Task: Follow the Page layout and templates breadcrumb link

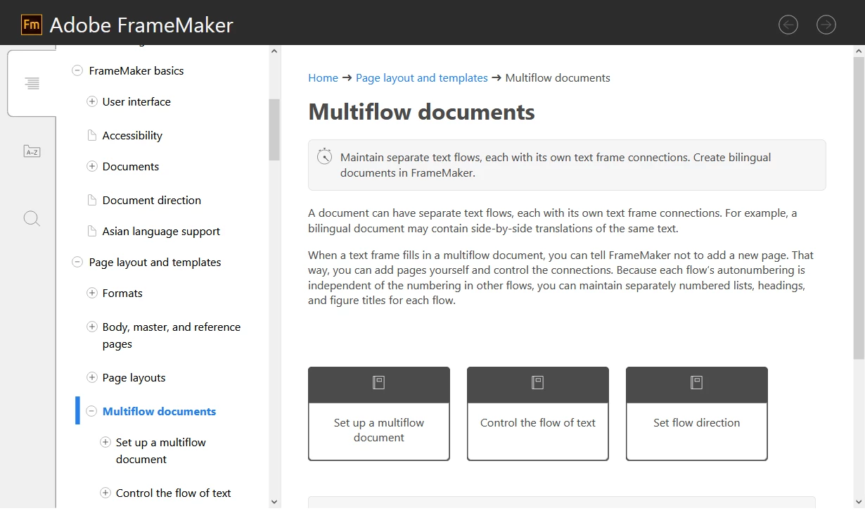Action: point(422,77)
